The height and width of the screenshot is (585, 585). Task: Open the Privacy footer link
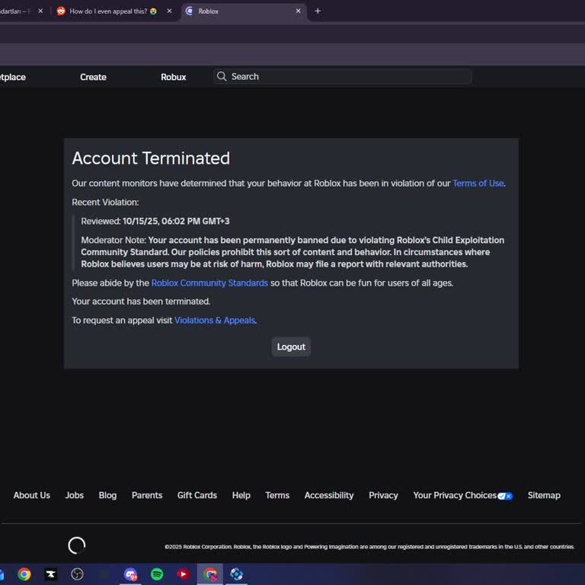[x=383, y=495]
